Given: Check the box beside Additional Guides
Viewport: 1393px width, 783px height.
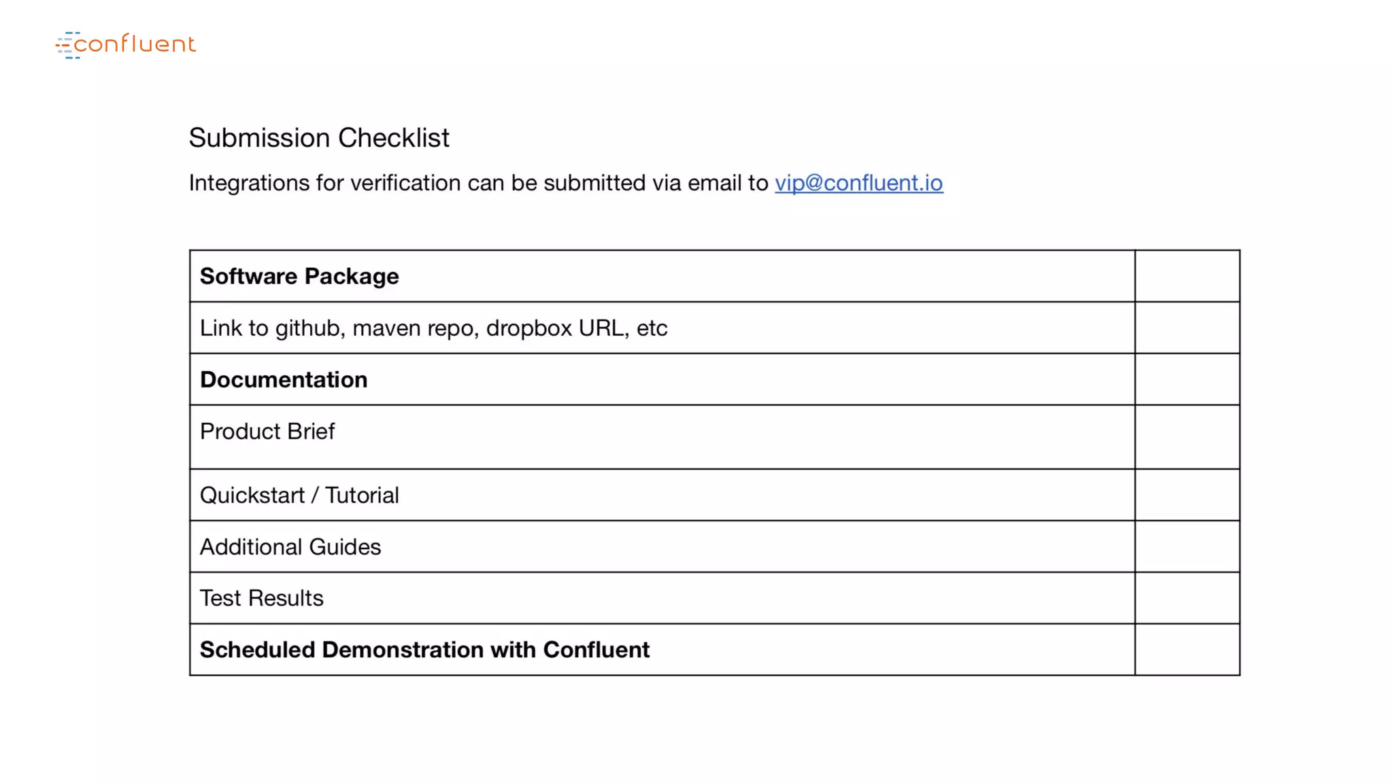Looking at the screenshot, I should coord(1187,547).
